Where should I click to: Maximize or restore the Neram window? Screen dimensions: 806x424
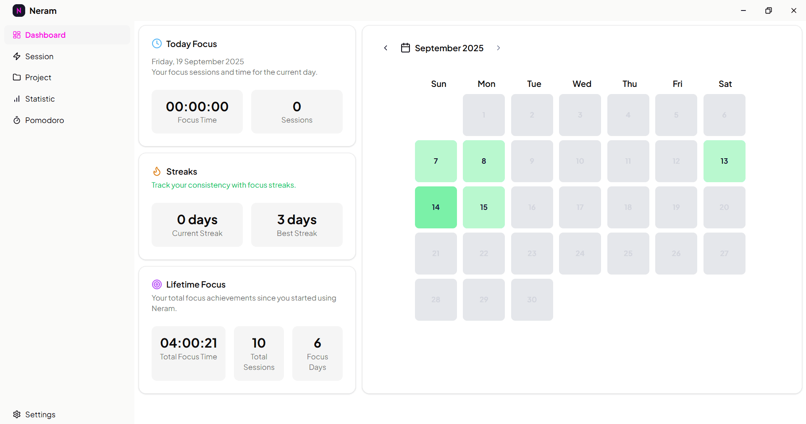click(x=768, y=10)
